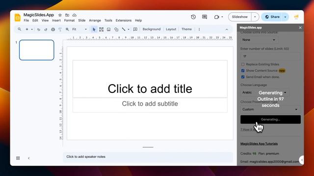The width and height of the screenshot is (314, 176).
Task: Click to add speaker notes area
Action: [148, 157]
